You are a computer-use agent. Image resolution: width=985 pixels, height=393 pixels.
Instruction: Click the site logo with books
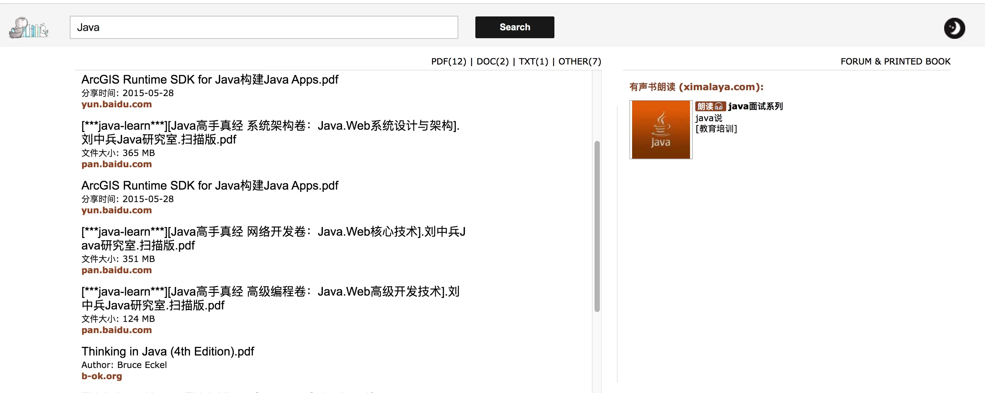click(x=29, y=28)
